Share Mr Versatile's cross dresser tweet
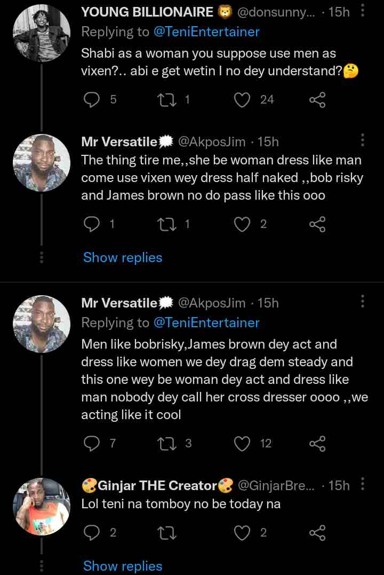Image resolution: width=384 pixels, height=575 pixels. [317, 443]
